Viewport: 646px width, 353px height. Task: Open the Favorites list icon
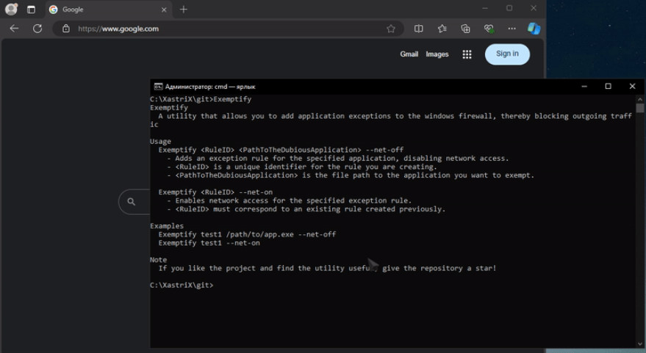point(442,29)
